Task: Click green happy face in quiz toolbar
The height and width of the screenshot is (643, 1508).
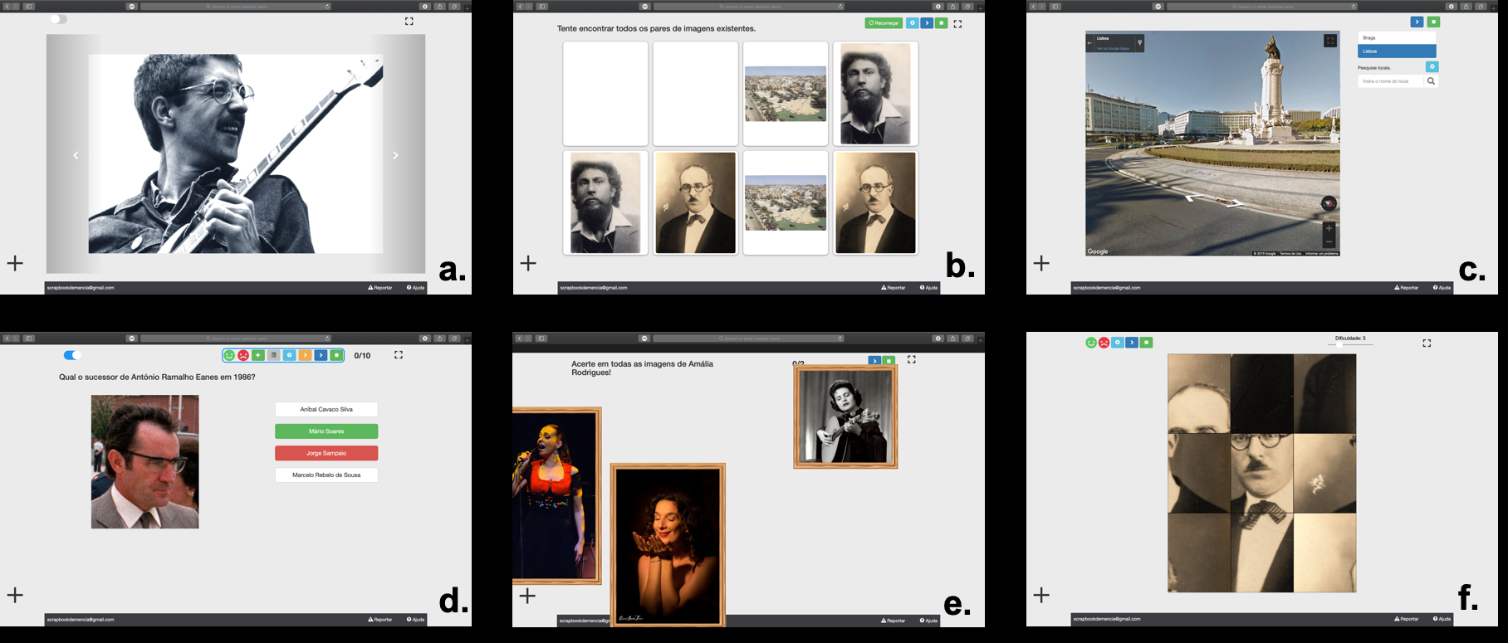Action: point(229,355)
